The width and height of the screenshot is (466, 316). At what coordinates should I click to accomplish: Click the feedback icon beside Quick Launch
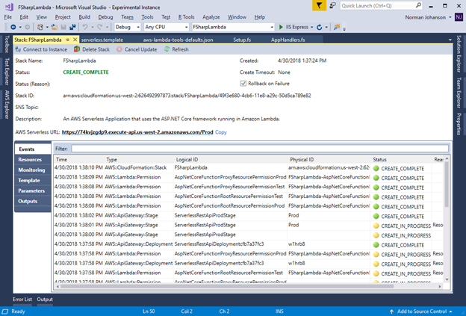pos(333,5)
